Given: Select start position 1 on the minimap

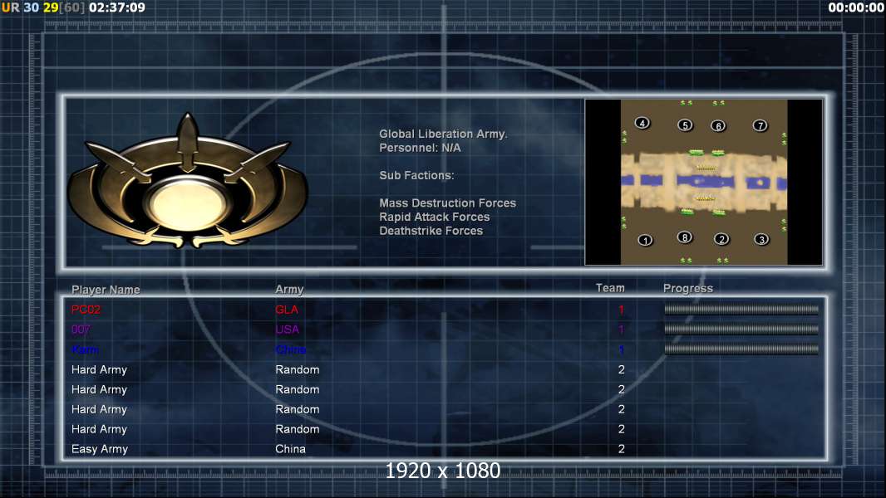Looking at the screenshot, I should click(x=645, y=240).
